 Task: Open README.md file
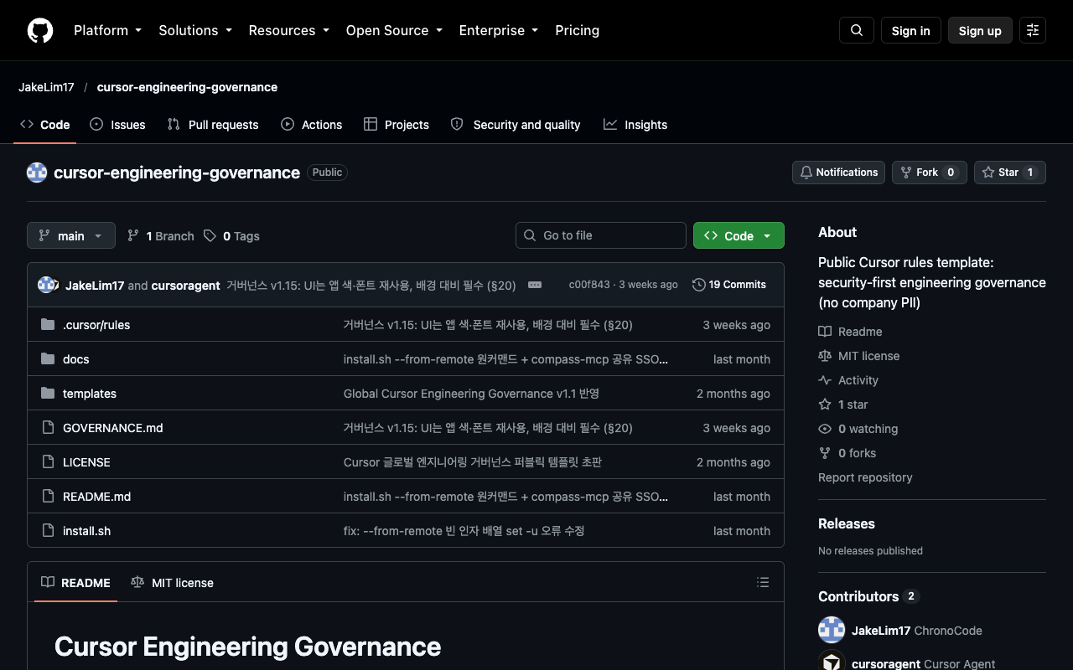click(x=97, y=497)
